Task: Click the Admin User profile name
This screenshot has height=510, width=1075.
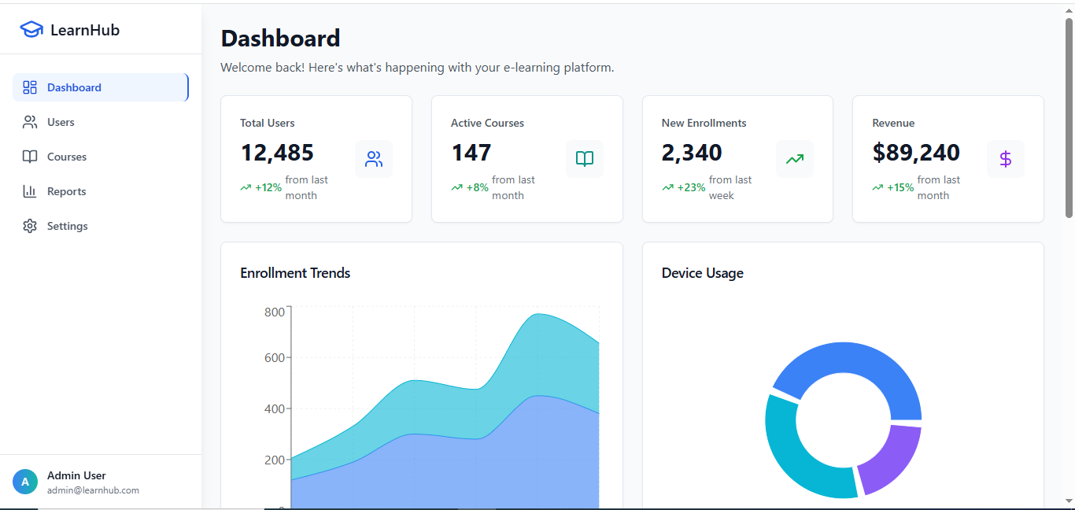Action: [76, 475]
